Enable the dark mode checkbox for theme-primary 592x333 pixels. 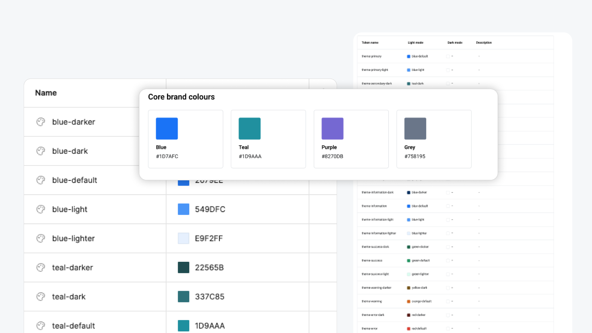448,56
